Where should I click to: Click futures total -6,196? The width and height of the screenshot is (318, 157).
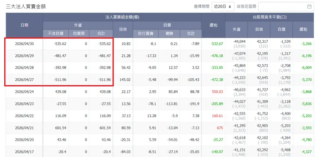[x=306, y=56]
